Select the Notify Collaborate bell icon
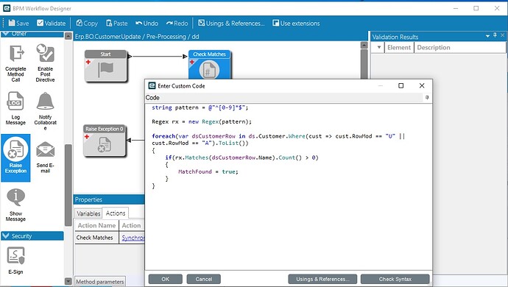Image resolution: width=508 pixels, height=287 pixels. (46, 101)
